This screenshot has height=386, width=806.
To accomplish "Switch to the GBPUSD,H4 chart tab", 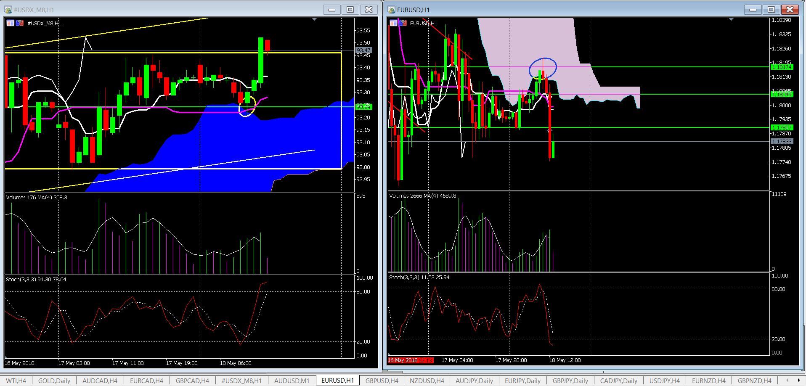I will tap(382, 381).
